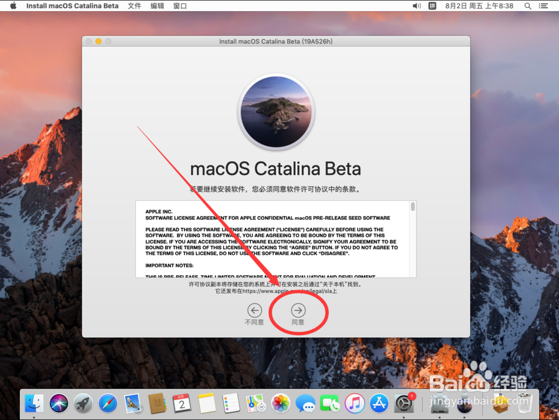Open the Install macOS Catalina Beta menu
559x420 pixels.
click(72, 6)
